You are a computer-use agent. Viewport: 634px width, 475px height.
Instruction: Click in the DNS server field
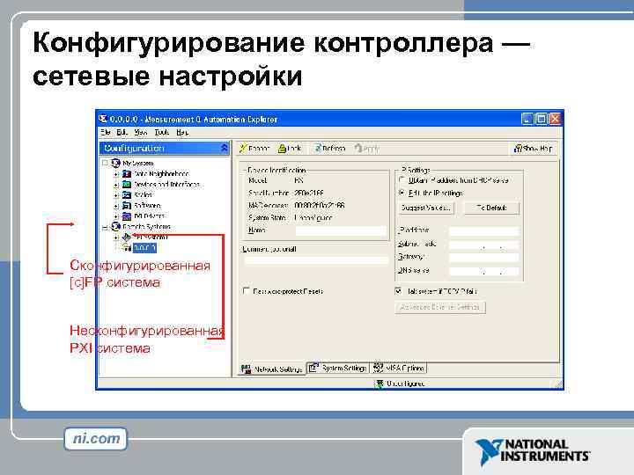[484, 271]
